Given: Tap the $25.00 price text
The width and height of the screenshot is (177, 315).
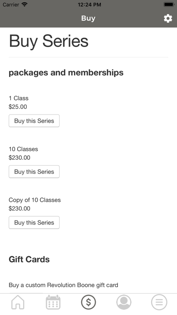Looking at the screenshot, I should coord(18,107).
